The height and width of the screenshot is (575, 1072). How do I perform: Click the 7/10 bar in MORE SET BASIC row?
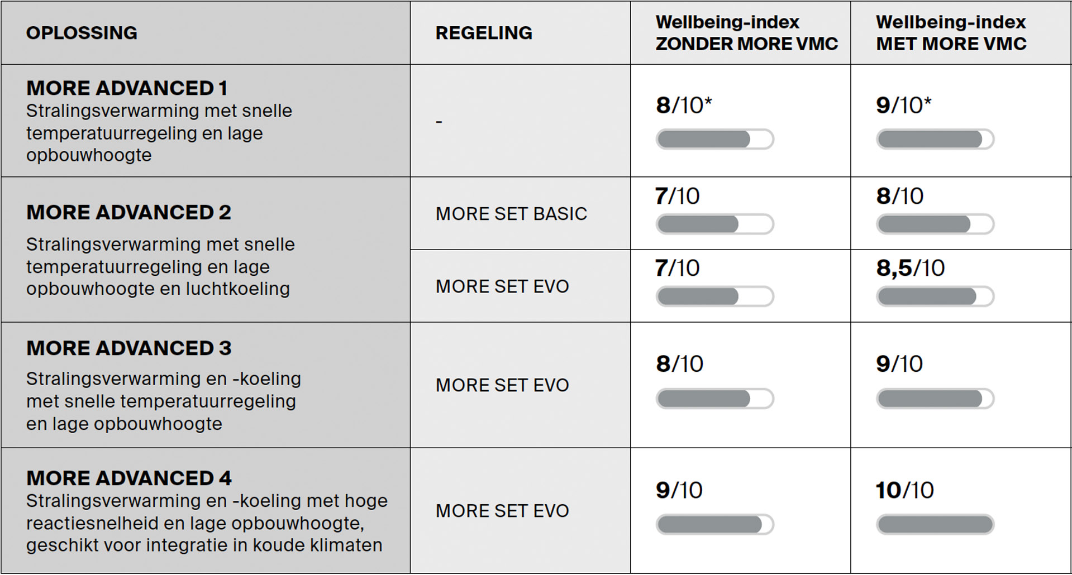714,224
